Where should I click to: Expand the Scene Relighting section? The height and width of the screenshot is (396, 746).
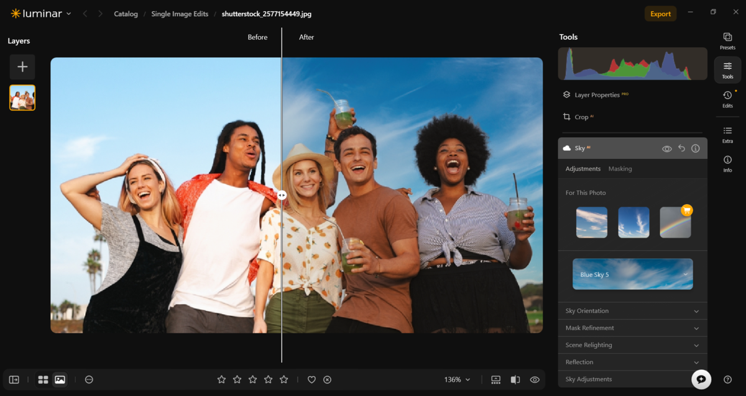click(x=632, y=345)
